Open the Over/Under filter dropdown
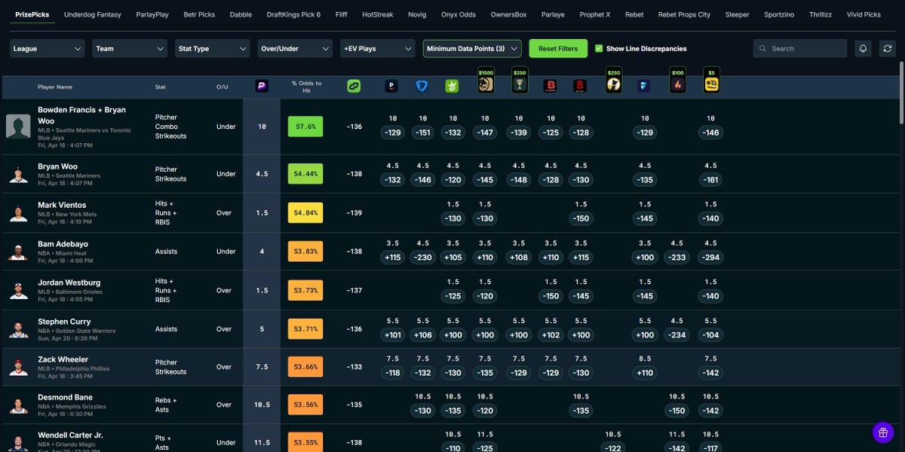Image resolution: width=905 pixels, height=452 pixels. tap(295, 48)
